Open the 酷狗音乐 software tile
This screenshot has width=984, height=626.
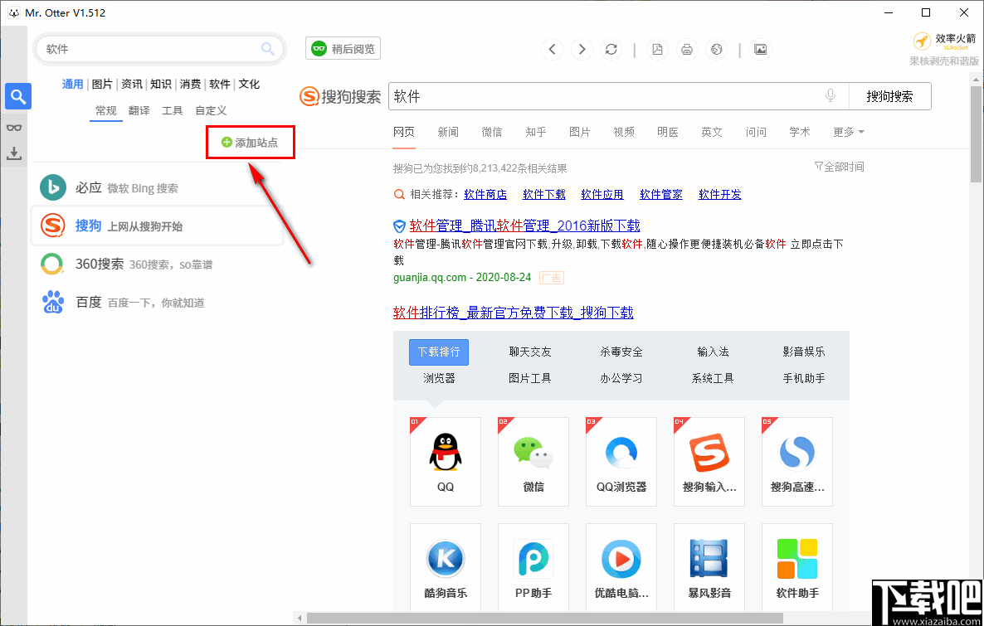(x=446, y=567)
